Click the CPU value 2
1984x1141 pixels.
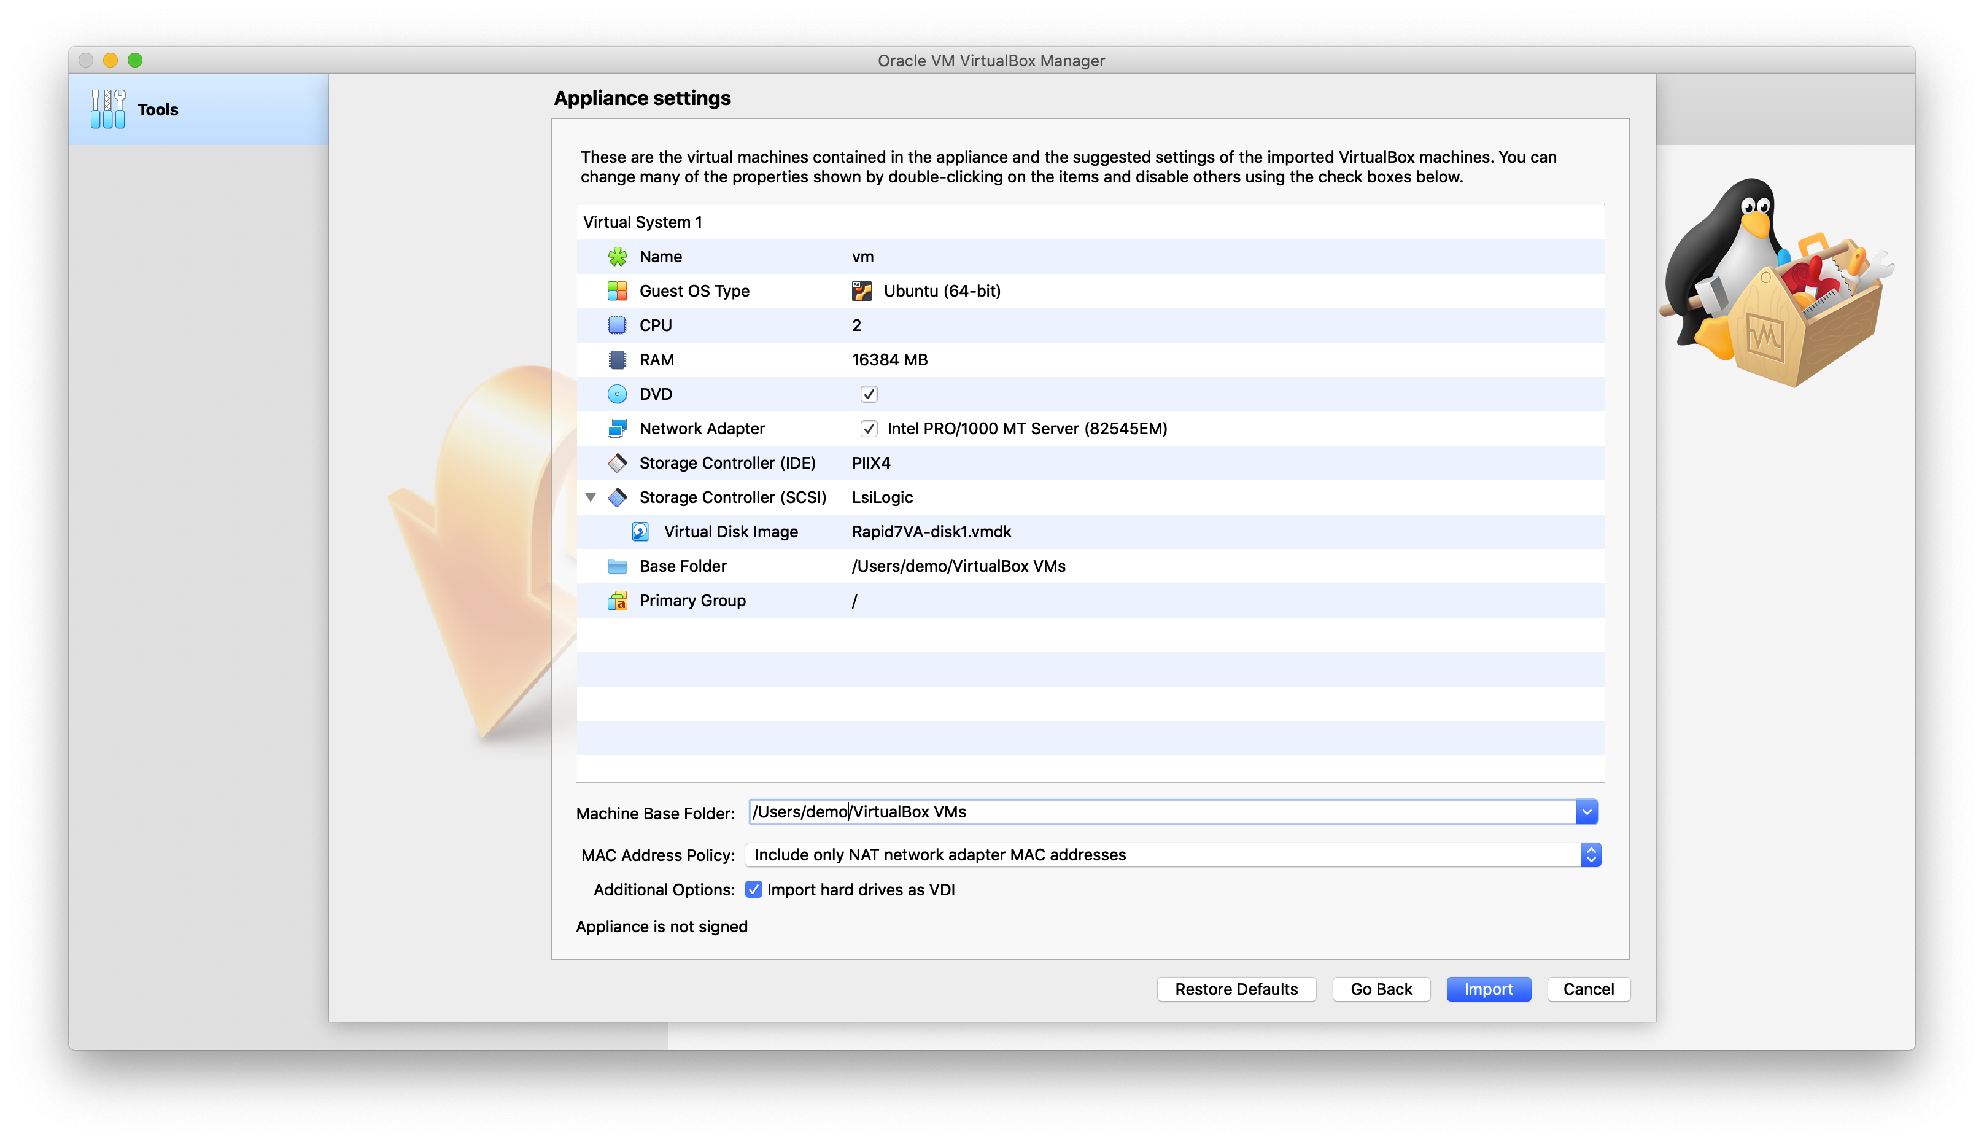pyautogui.click(x=856, y=325)
